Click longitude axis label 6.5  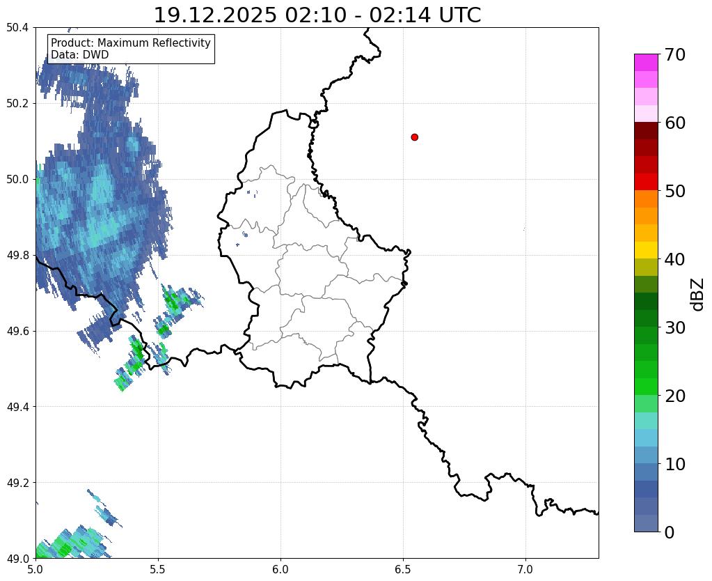(403, 569)
